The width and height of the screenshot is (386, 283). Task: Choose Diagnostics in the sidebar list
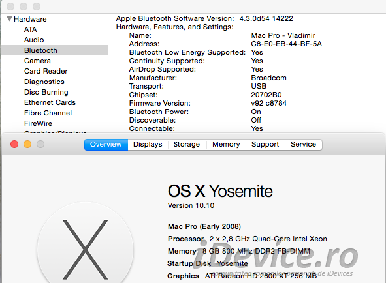(x=44, y=82)
